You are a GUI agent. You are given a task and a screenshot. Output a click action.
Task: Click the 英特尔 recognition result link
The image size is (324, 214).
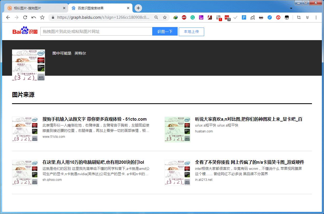click(x=80, y=53)
